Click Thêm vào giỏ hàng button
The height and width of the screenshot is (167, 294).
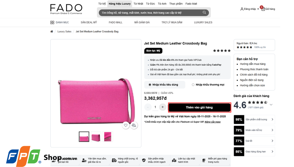coord(199,108)
